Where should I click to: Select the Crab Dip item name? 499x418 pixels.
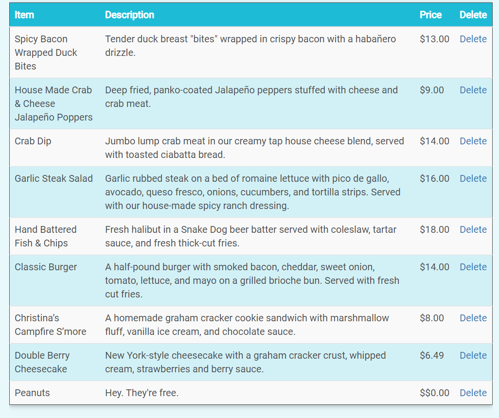pyautogui.click(x=33, y=141)
